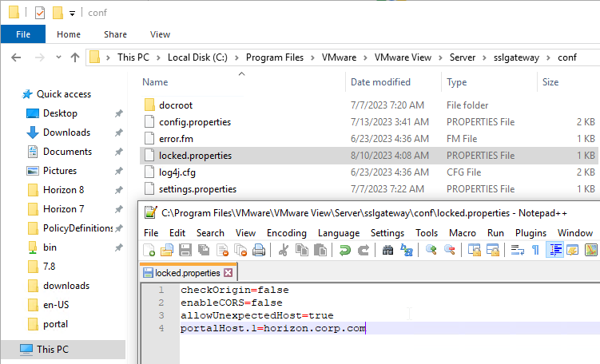This screenshot has height=364, width=600.
Task: Click the Document Map toolbar icon
Action: point(591,251)
